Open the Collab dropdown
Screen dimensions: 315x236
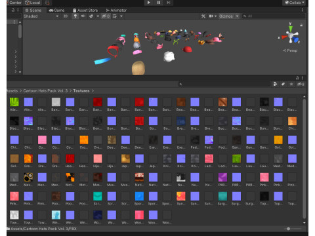coord(295,3)
